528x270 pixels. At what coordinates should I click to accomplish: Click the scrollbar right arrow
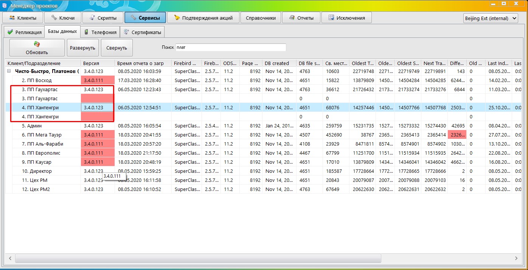517,258
